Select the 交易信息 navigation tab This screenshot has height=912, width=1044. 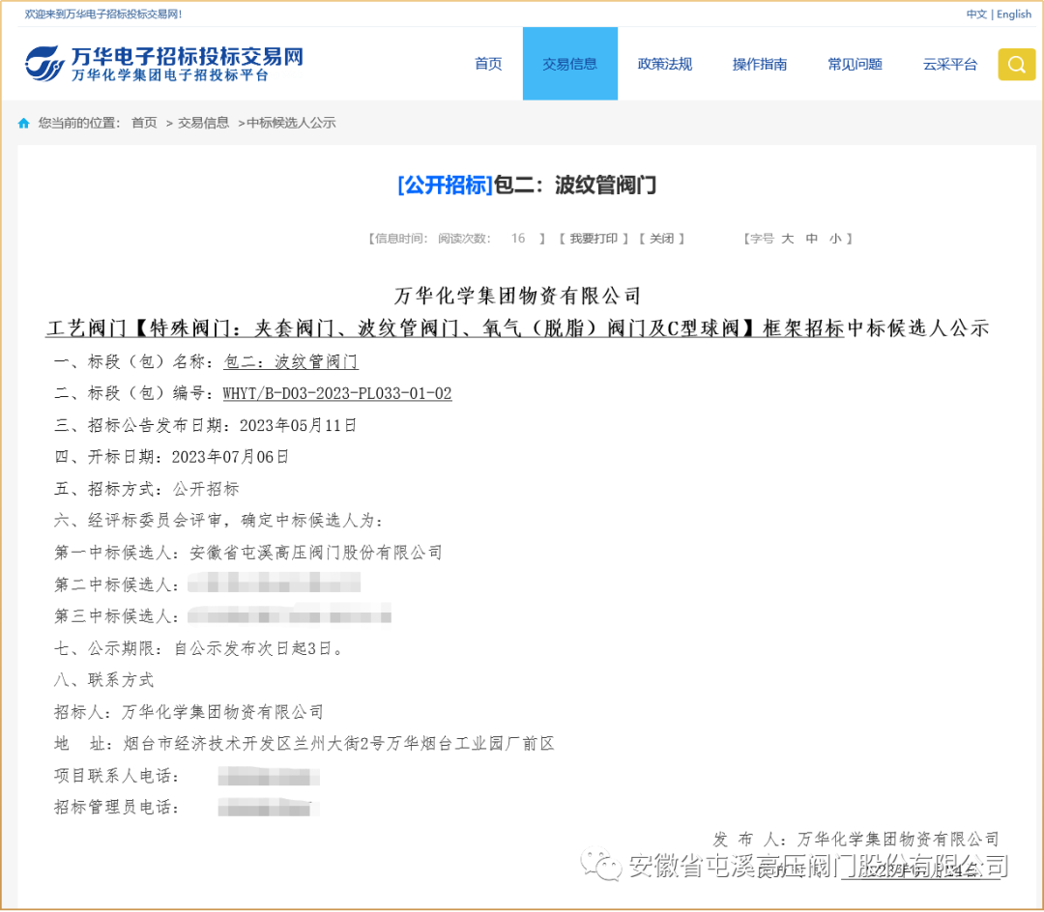(x=570, y=64)
